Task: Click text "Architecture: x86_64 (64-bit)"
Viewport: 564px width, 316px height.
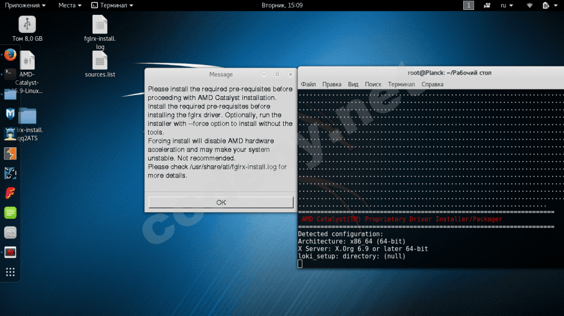Action: pos(352,241)
